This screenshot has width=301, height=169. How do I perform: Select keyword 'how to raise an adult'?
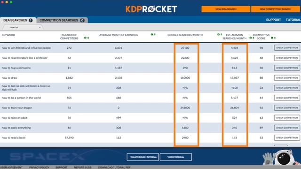[x=15, y=118]
